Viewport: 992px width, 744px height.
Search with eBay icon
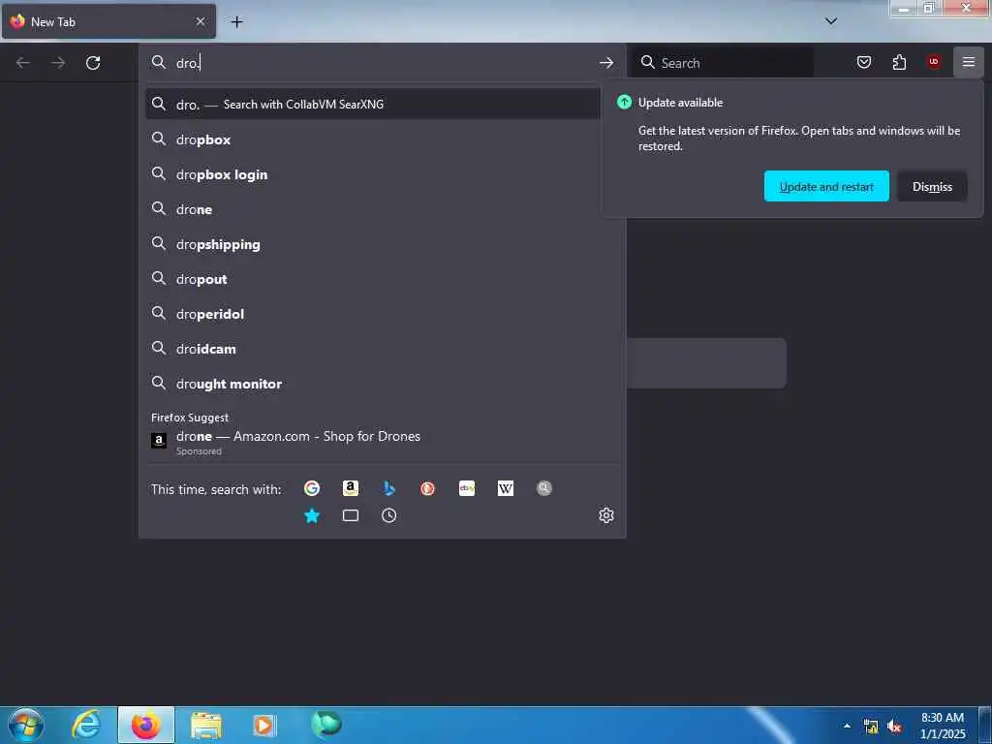(x=467, y=488)
